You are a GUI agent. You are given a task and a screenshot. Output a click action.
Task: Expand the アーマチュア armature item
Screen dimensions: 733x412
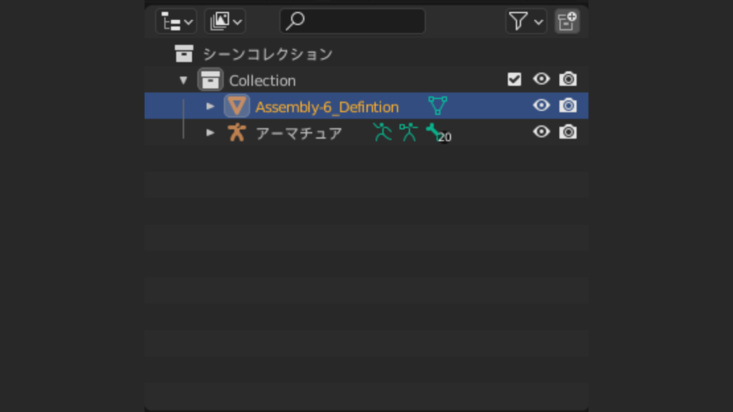(210, 132)
